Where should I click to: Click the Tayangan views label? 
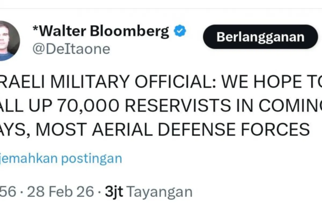click(159, 192)
